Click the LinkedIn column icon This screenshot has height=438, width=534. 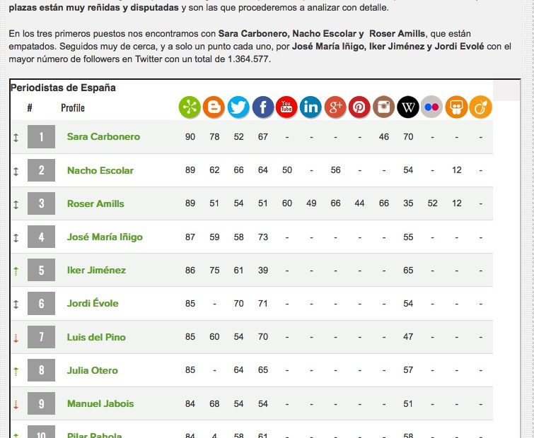pos(310,107)
